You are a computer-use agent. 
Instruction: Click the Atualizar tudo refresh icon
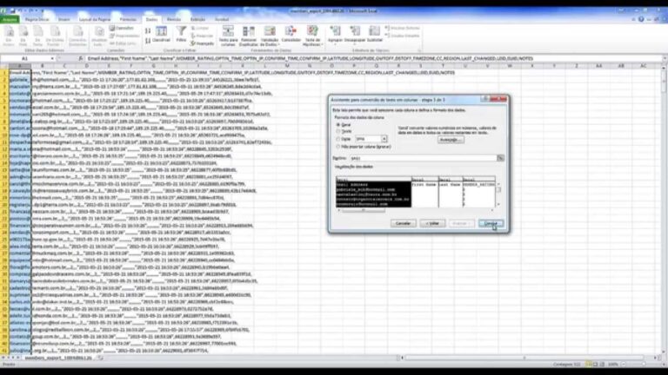[99, 36]
